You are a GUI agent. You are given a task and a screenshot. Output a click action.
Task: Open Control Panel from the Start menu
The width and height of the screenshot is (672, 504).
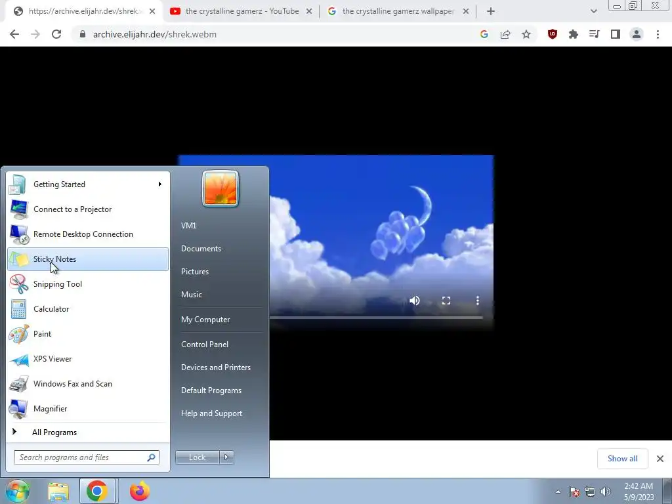point(205,344)
